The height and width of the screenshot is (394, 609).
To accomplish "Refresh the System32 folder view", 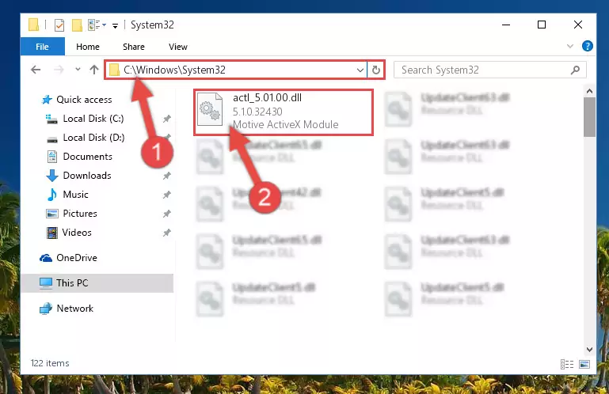I will [375, 70].
